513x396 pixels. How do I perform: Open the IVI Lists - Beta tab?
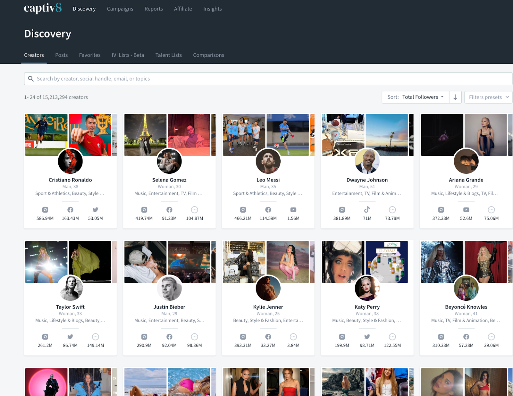[x=128, y=55]
